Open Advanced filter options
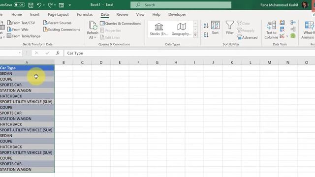Viewport: 315px width, 177px height. (247, 37)
